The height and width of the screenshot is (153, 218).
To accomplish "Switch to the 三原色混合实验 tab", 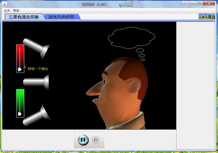I will pos(24,17).
